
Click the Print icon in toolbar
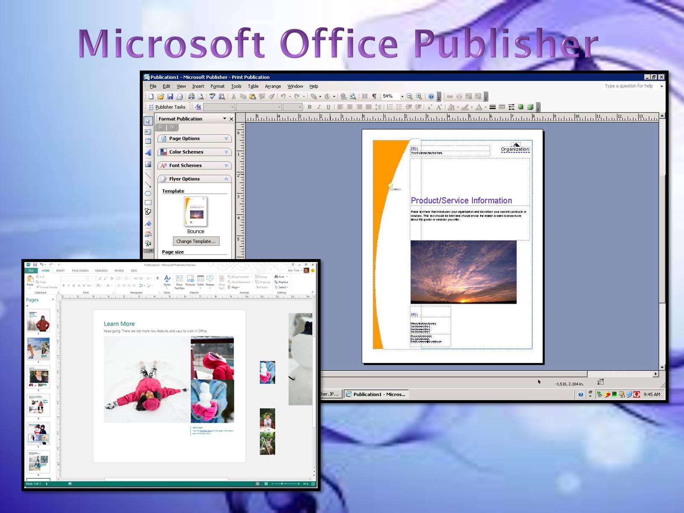coord(191,97)
